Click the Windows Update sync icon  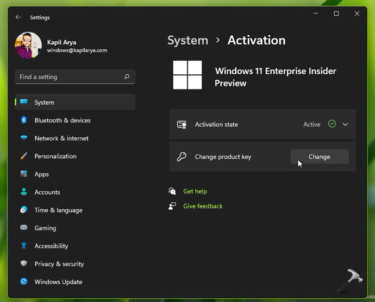click(x=24, y=281)
